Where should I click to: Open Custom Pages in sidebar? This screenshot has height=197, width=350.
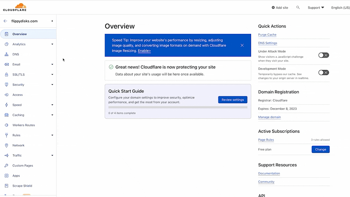pyautogui.click(x=23, y=166)
